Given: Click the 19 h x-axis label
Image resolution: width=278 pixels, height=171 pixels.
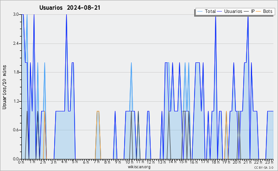Looking at the screenshot, I should (226, 162).
